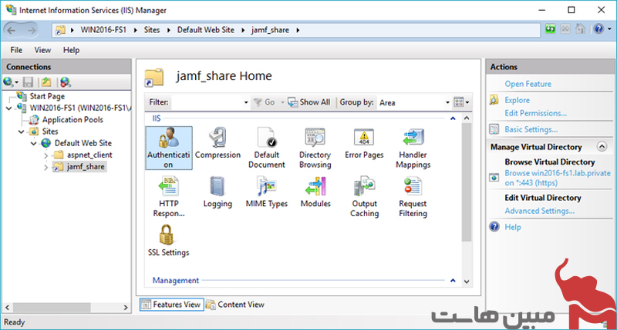The height and width of the screenshot is (330, 617).
Task: Open the View menu
Action: click(x=42, y=50)
